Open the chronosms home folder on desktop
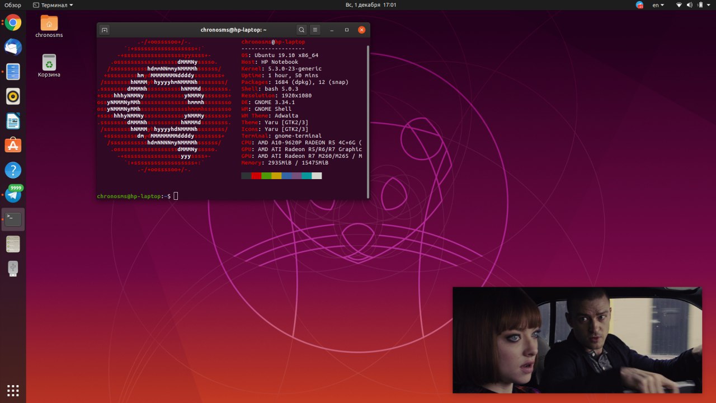The width and height of the screenshot is (716, 403). (x=49, y=27)
